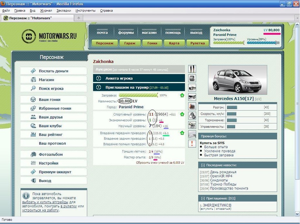Image resolution: width=300 pixels, height=224 pixels.
Task: Open the suspension springs part slot icon
Action: click(192, 69)
